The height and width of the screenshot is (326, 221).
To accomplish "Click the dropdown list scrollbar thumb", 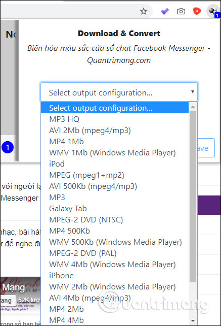I will click(193, 197).
